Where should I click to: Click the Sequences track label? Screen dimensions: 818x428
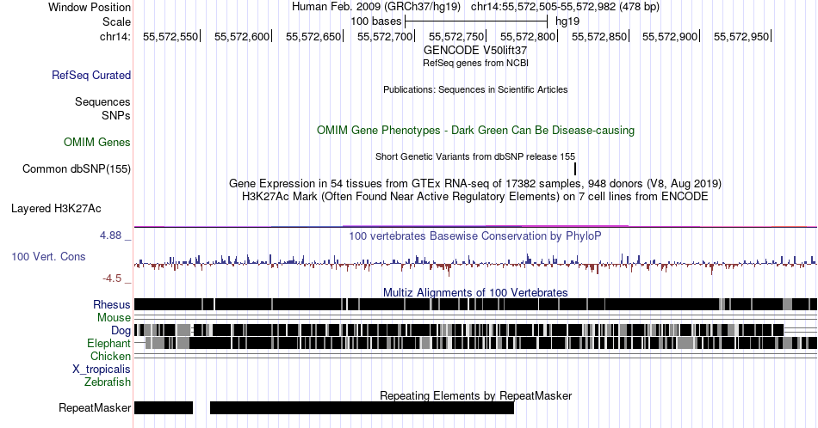click(x=102, y=101)
